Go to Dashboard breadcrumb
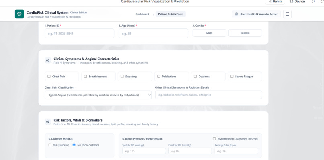This screenshot has height=160, width=324. click(142, 14)
